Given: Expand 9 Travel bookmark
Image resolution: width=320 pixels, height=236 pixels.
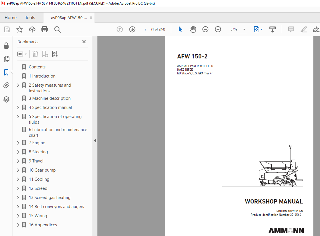Looking at the screenshot, I should tap(18, 161).
